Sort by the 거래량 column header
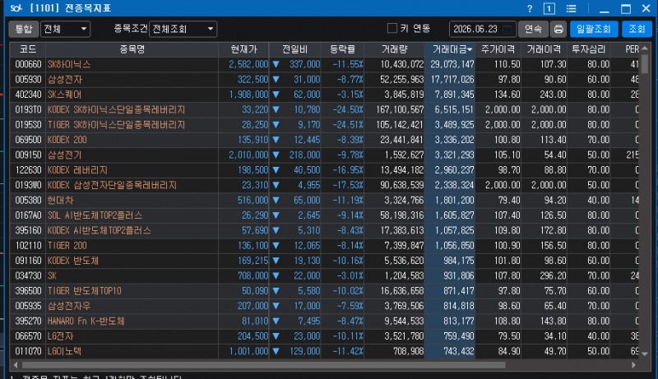The width and height of the screenshot is (658, 379). [x=395, y=49]
